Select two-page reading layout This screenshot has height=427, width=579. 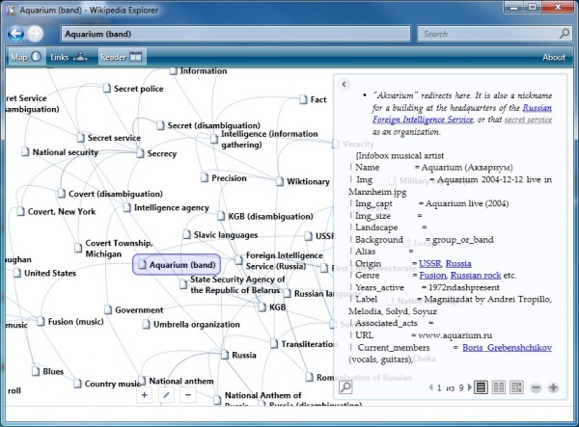point(499,387)
